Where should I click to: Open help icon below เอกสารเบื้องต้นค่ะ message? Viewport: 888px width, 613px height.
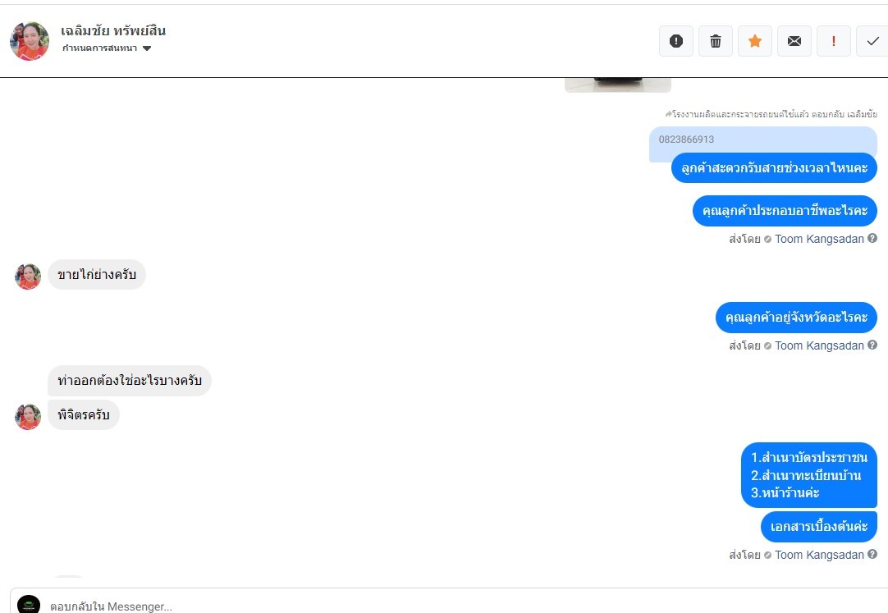(872, 554)
